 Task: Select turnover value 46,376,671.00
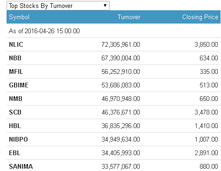coord(121,112)
